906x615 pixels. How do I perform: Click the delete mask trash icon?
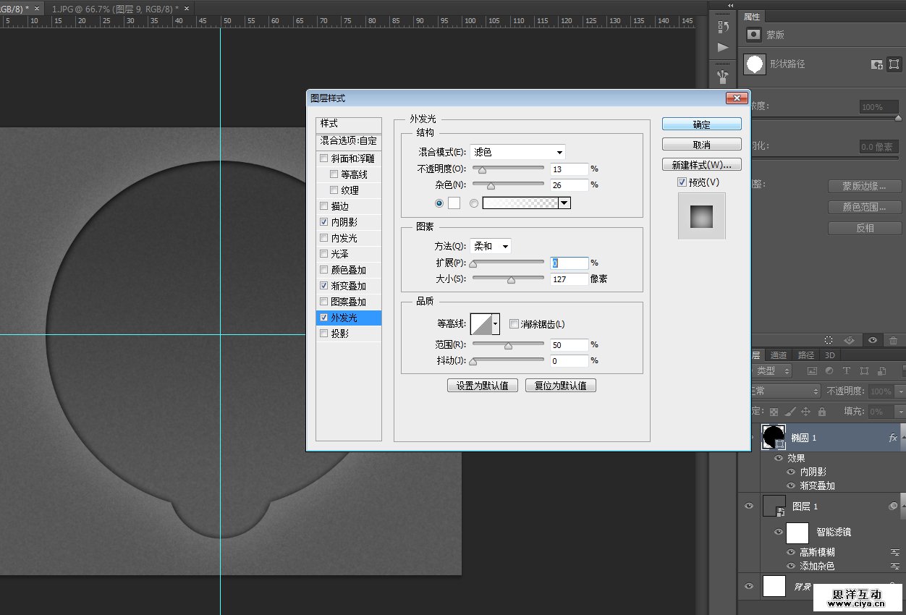click(x=893, y=339)
